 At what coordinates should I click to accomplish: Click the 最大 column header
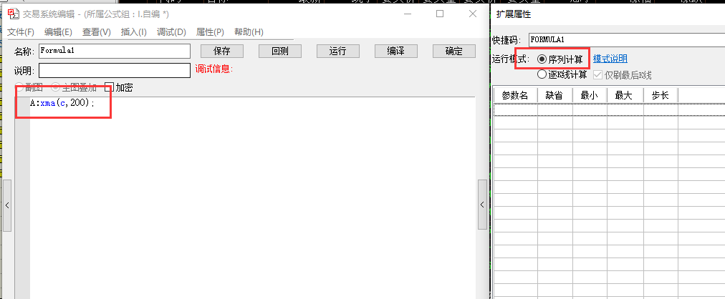click(x=625, y=96)
